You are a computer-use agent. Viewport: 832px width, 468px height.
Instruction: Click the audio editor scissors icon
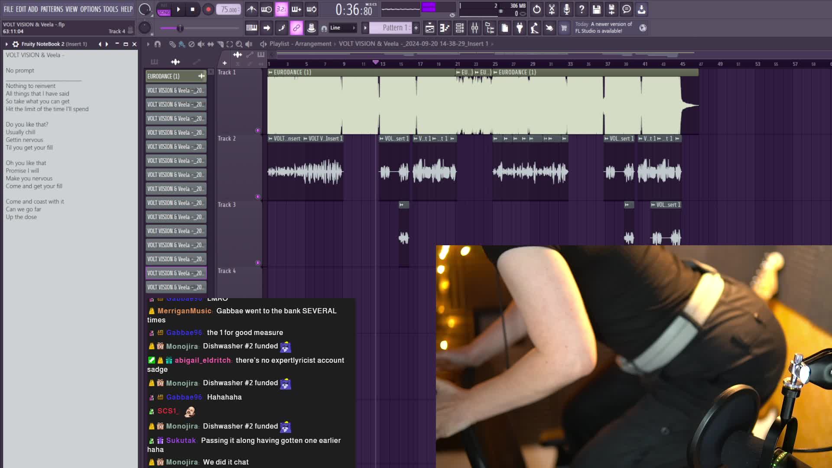click(x=552, y=9)
